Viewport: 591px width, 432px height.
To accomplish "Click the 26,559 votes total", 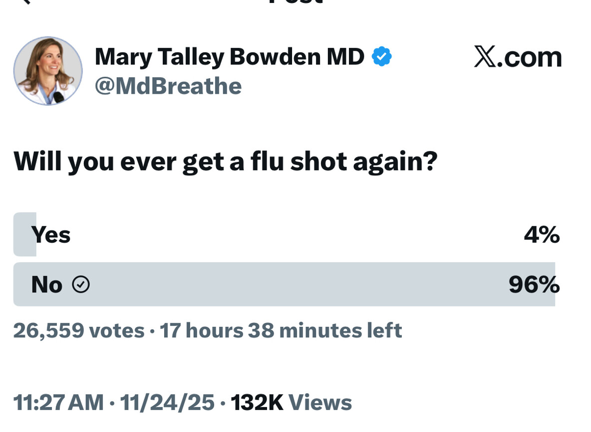I will coord(79,330).
